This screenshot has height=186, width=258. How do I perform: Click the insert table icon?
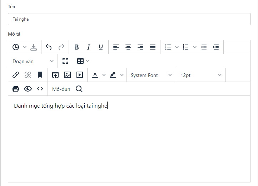tap(80, 61)
